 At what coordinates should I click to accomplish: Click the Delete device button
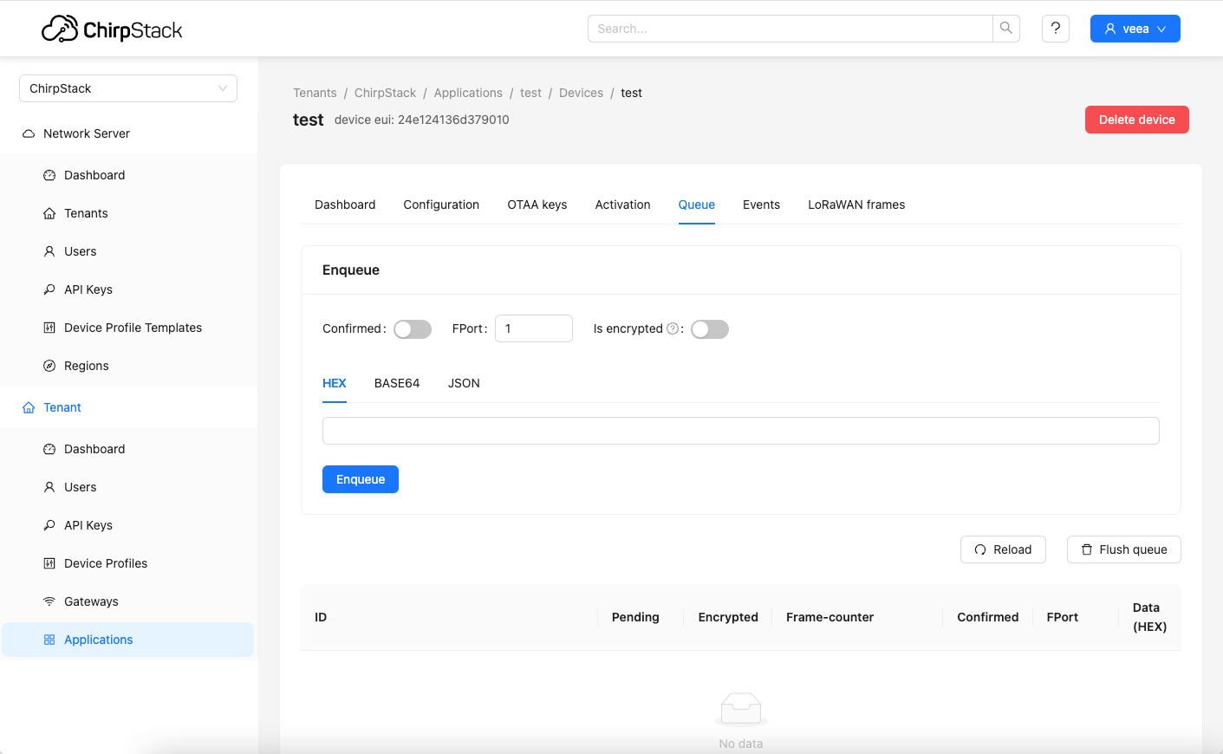[1137, 120]
